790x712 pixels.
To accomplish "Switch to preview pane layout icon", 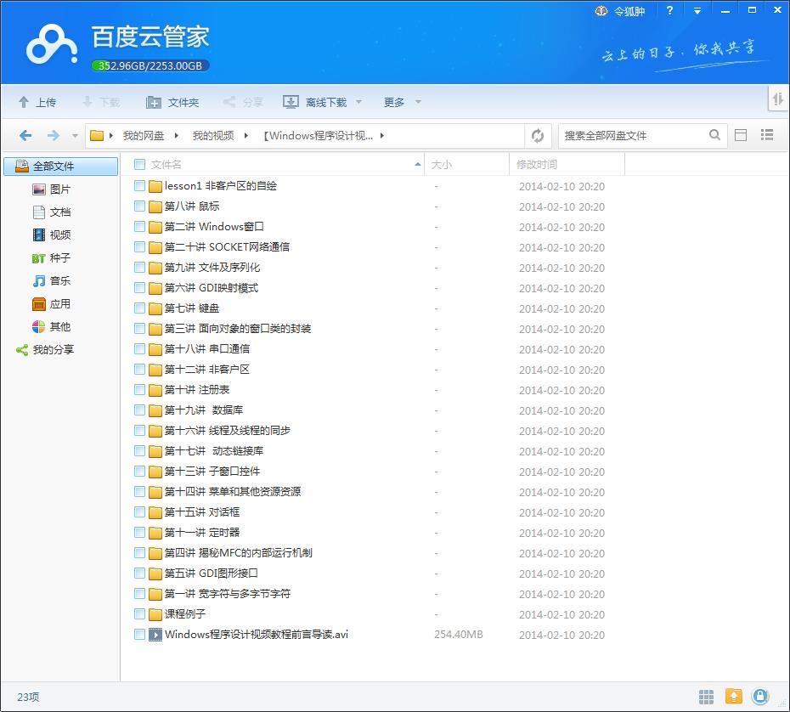I will [741, 135].
